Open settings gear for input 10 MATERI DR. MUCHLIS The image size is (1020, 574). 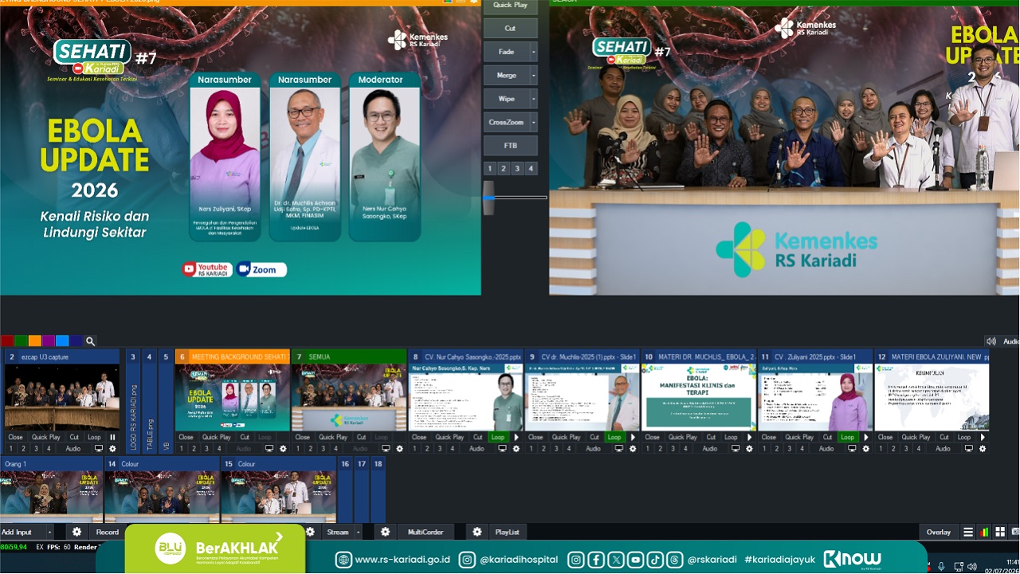(x=749, y=449)
